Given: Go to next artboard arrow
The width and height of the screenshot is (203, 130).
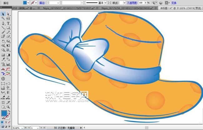Looking at the screenshot, I should (42, 128).
